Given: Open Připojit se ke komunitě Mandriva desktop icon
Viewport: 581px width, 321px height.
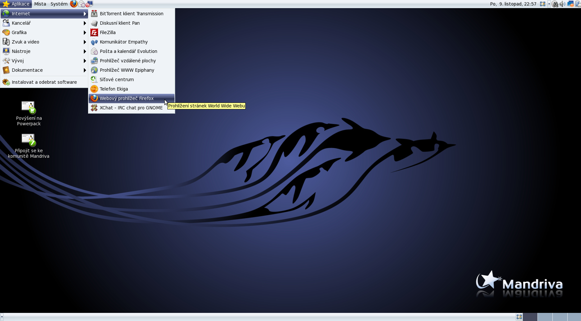Looking at the screenshot, I should [x=29, y=146].
